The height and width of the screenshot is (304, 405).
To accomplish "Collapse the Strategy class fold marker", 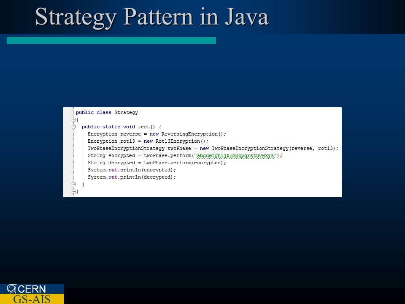I will (73, 119).
